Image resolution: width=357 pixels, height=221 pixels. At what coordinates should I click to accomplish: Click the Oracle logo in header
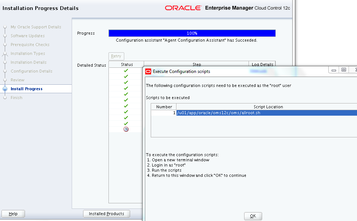pyautogui.click(x=183, y=8)
